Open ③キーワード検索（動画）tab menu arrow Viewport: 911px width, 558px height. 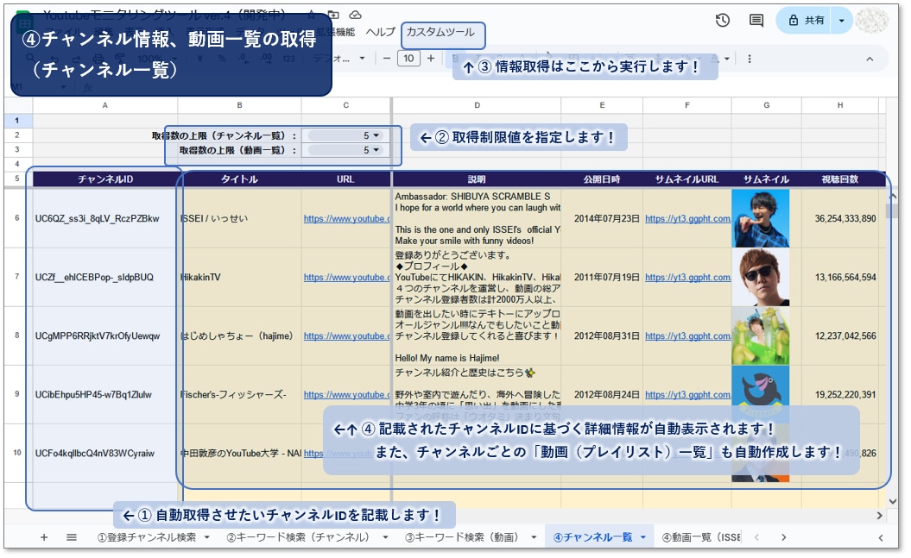coord(534,537)
